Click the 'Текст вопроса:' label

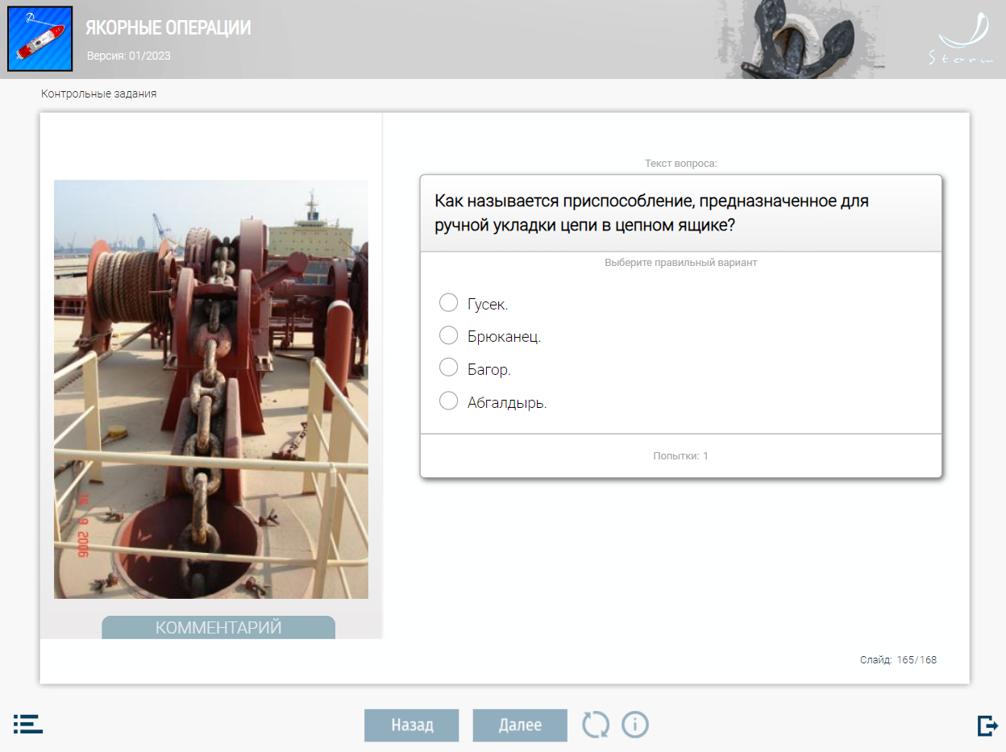(681, 164)
